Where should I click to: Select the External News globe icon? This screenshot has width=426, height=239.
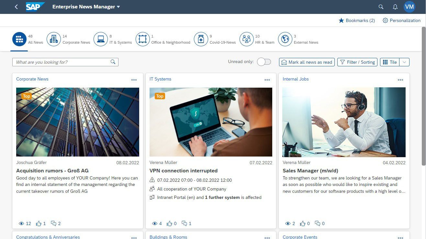point(285,39)
